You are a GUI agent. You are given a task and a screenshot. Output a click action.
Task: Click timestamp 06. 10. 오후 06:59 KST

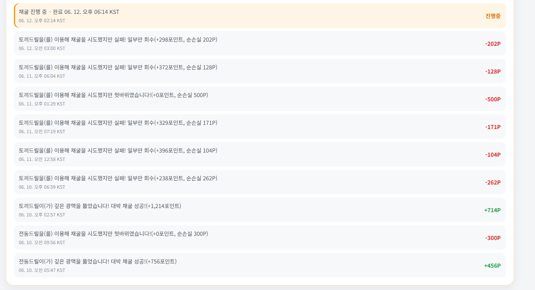[x=42, y=187]
